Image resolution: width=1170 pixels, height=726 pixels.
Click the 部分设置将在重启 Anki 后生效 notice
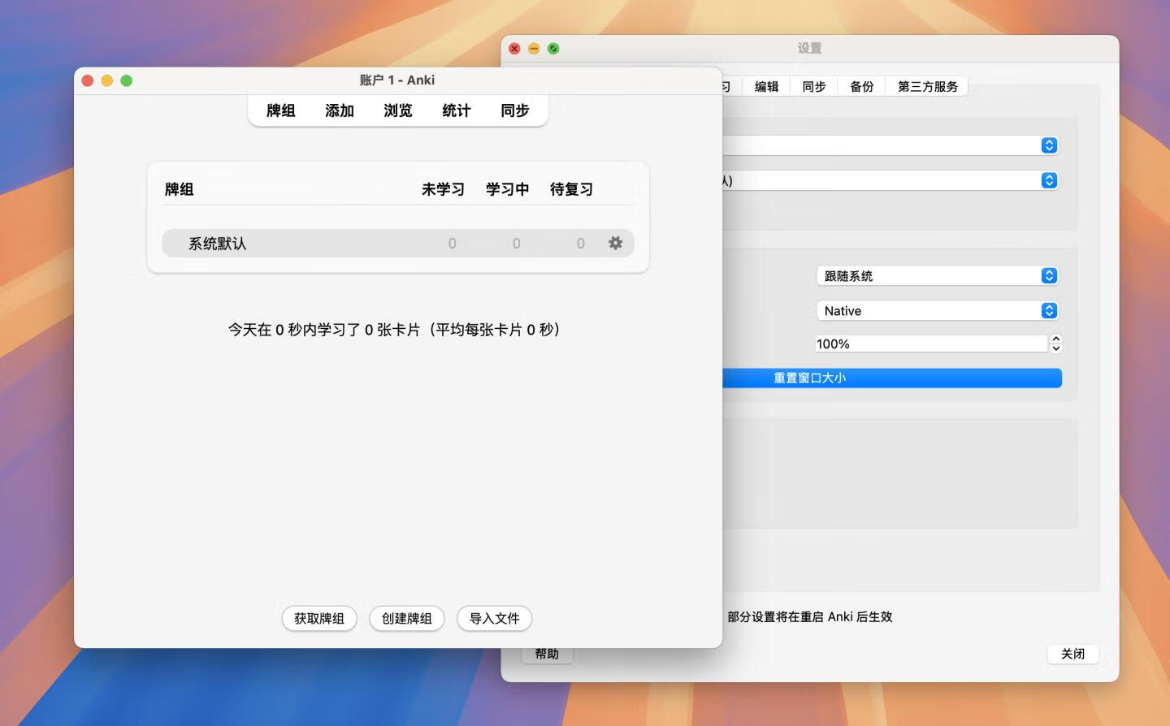[x=810, y=617]
